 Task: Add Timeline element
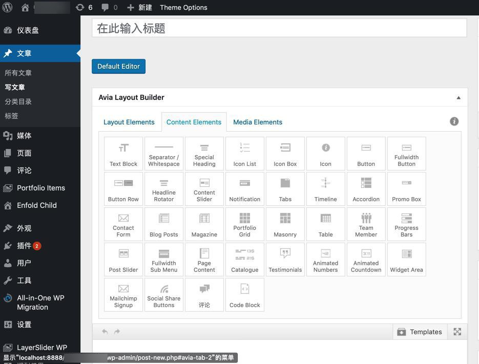coord(326,189)
